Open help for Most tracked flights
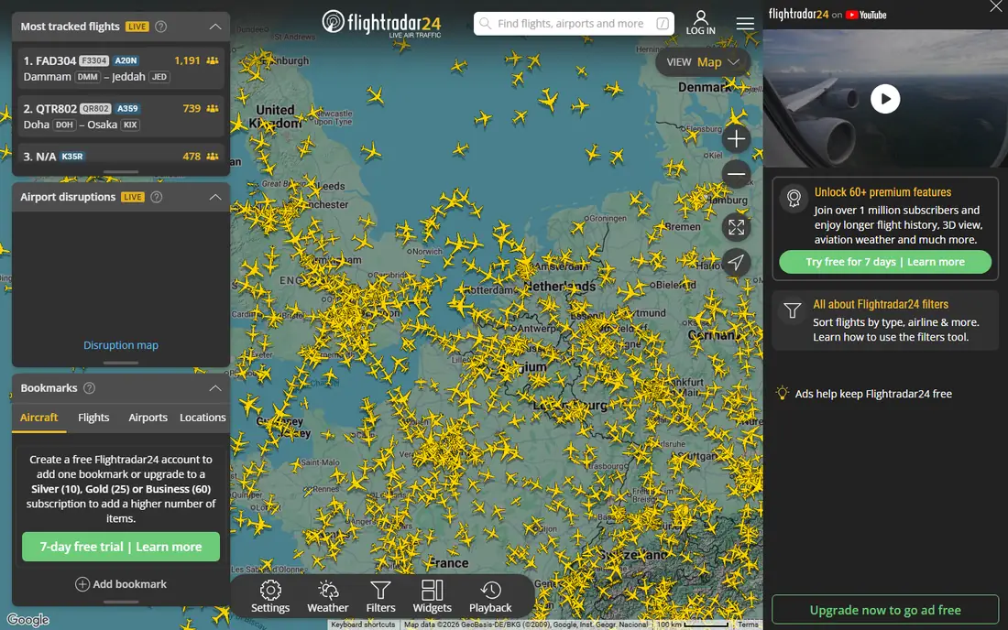1008x630 pixels. tap(160, 27)
